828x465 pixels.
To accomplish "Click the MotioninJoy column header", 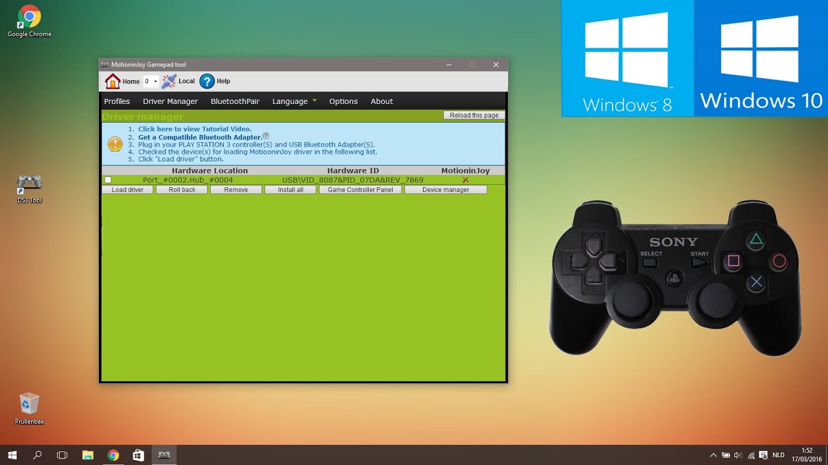I will 465,171.
